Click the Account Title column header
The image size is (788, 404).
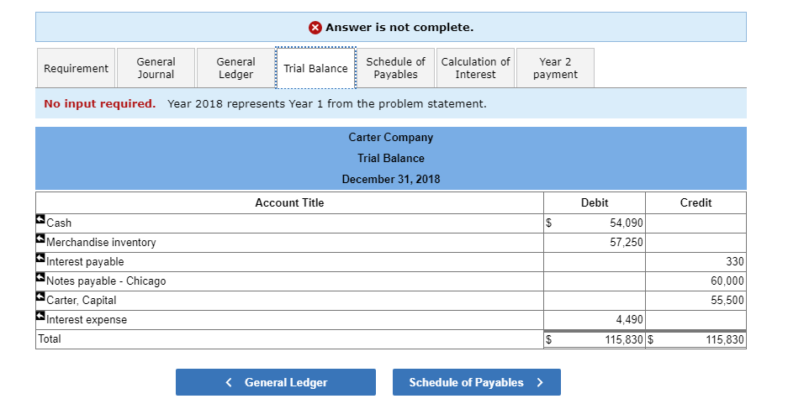(289, 202)
